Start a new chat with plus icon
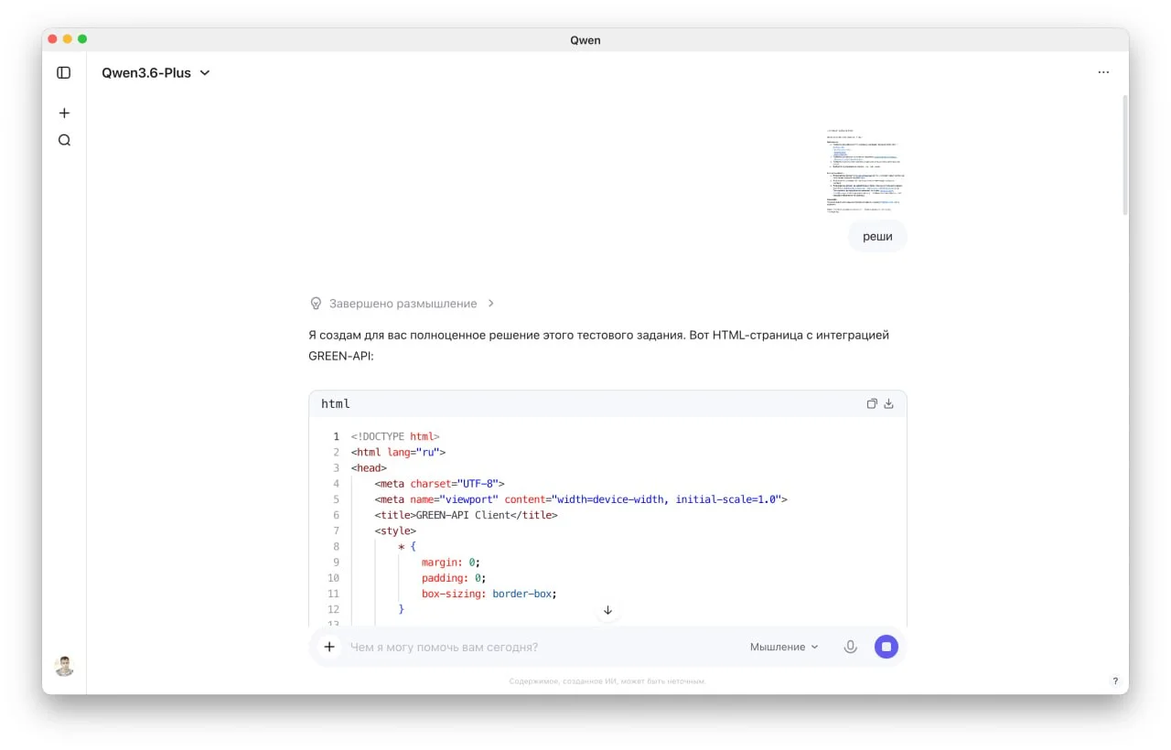 click(x=64, y=113)
